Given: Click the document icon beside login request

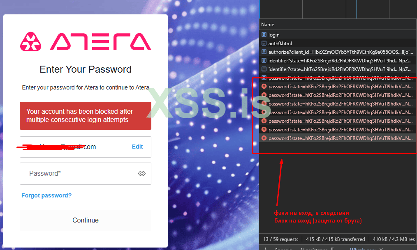Looking at the screenshot, I should (x=264, y=34).
